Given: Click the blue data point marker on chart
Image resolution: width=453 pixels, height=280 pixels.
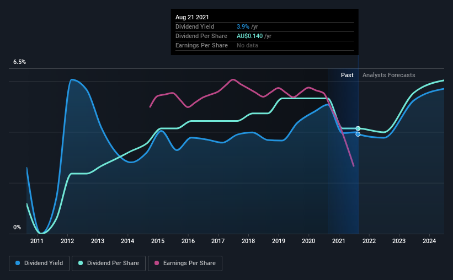Looking at the screenshot, I should (358, 134).
